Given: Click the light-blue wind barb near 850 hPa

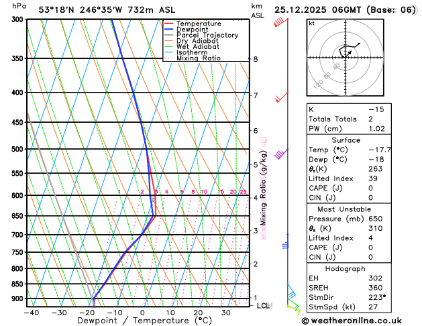Looking at the screenshot, I should pyautogui.click(x=291, y=290).
